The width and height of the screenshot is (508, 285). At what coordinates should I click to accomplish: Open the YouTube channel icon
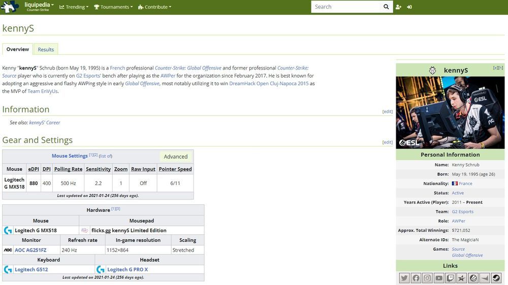click(x=439, y=278)
